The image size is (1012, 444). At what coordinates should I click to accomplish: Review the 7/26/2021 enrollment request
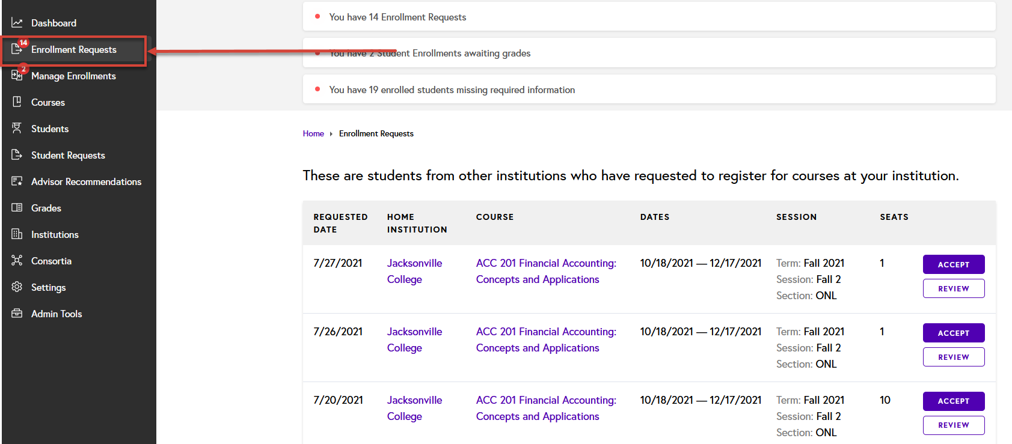point(954,357)
